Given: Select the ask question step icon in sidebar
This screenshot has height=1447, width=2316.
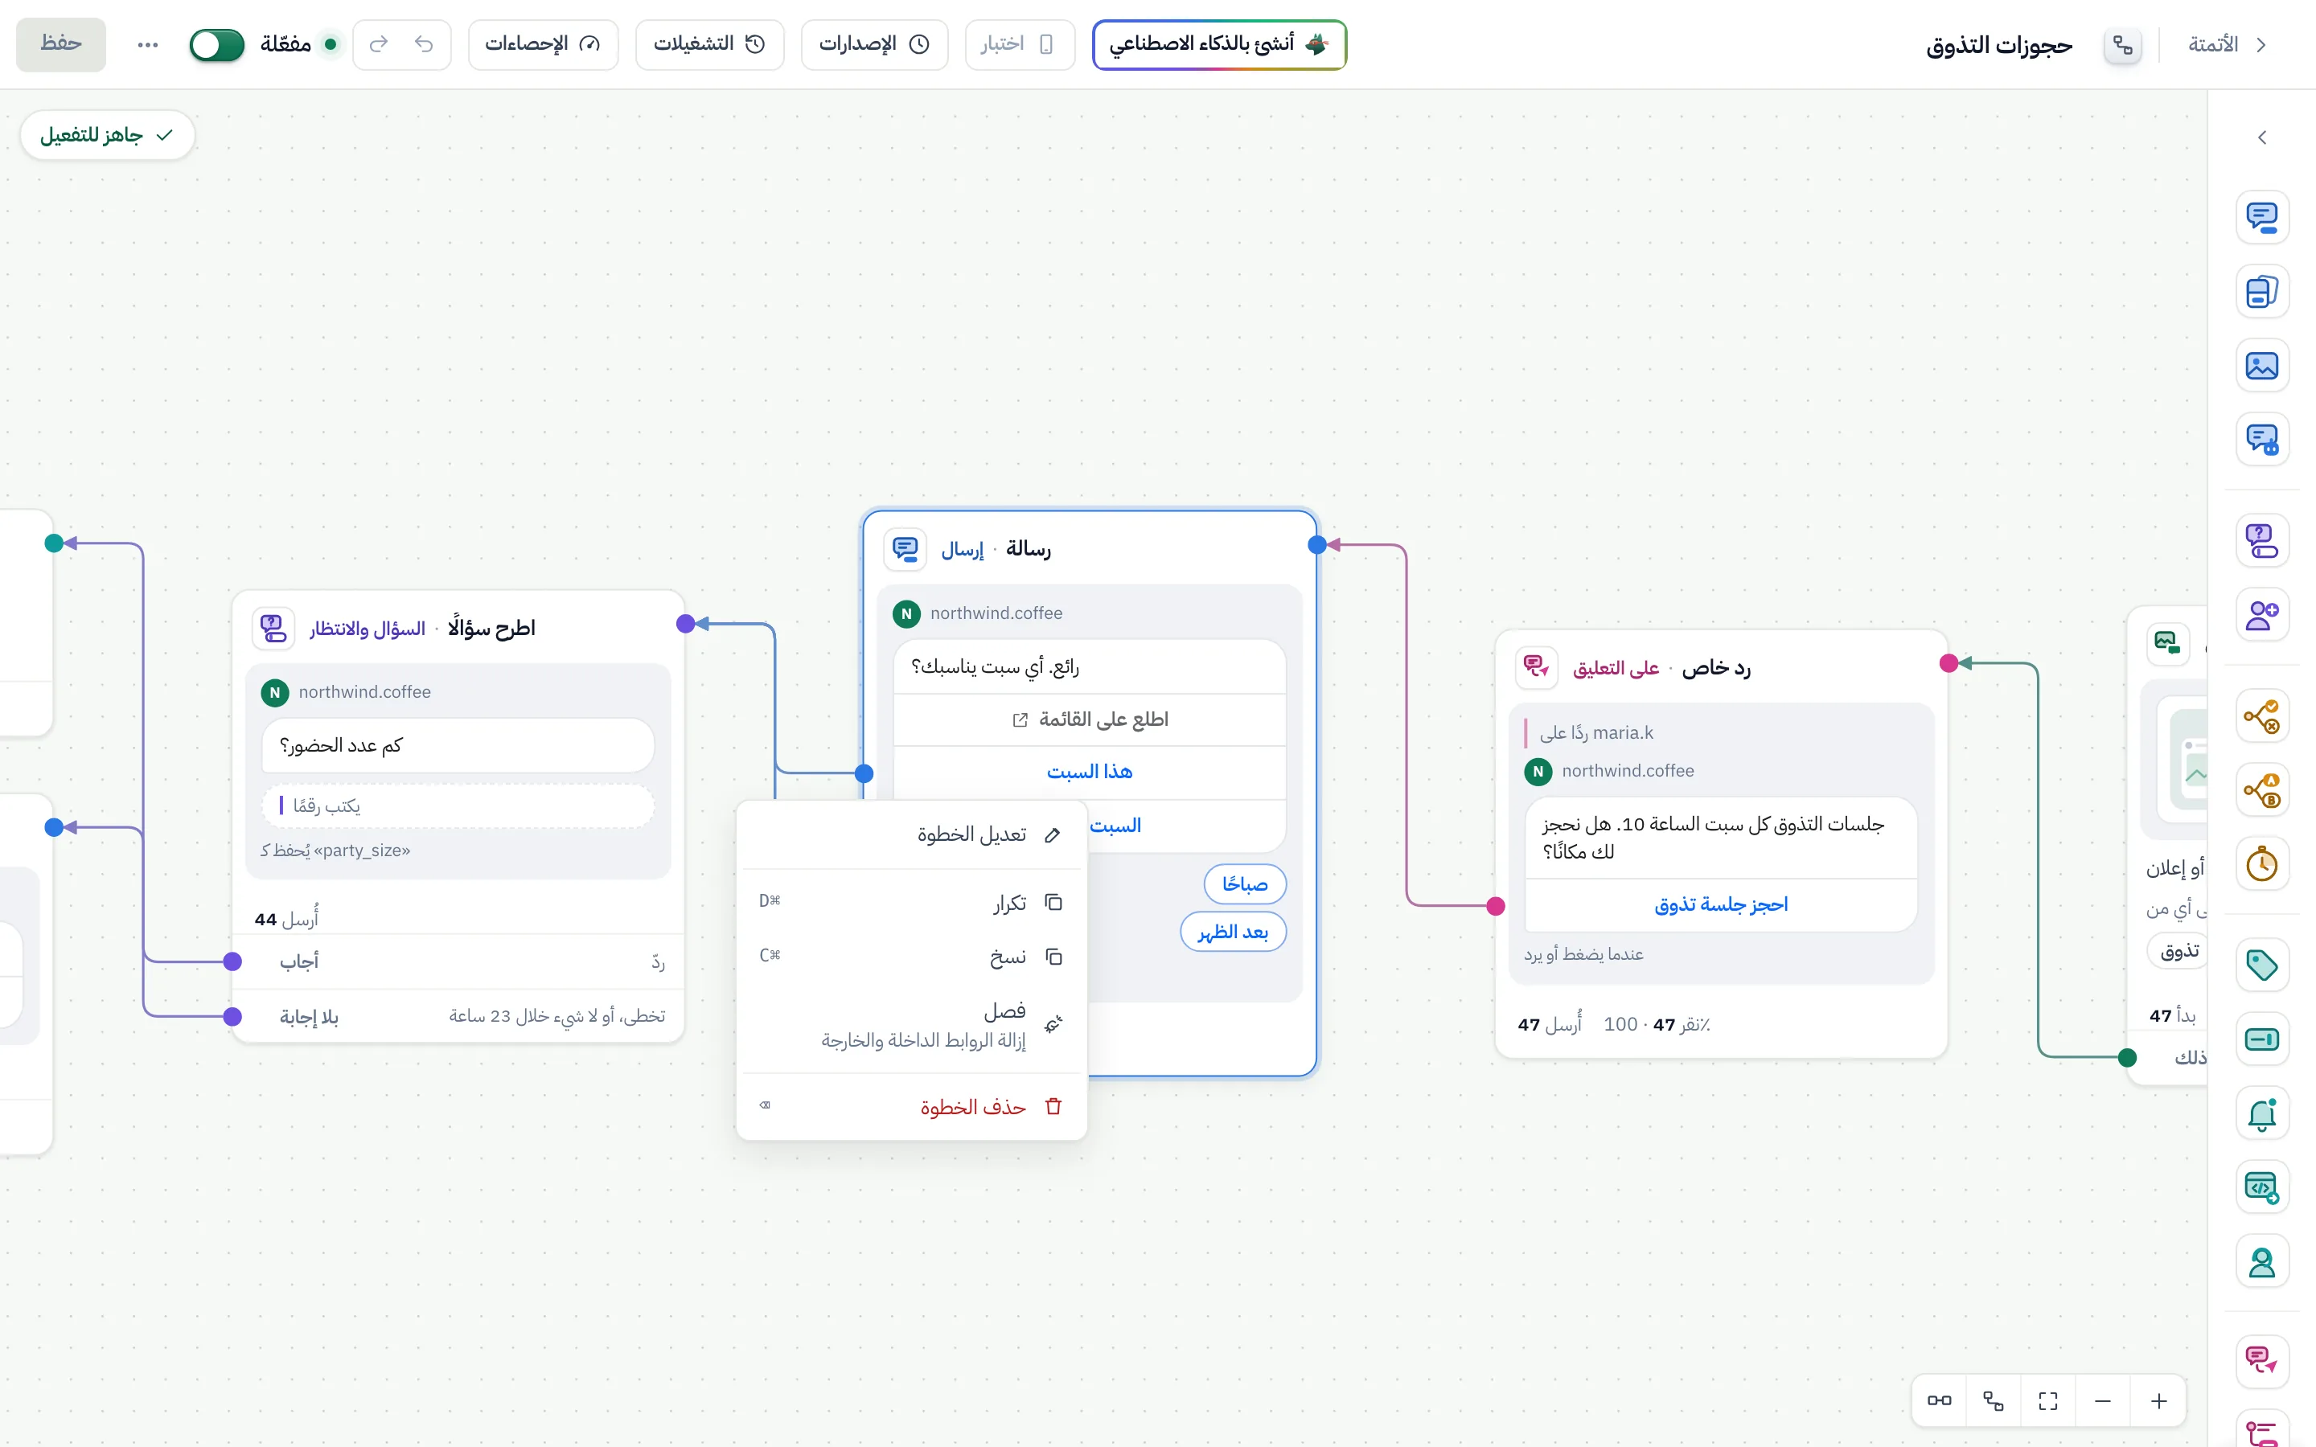Looking at the screenshot, I should point(2261,541).
